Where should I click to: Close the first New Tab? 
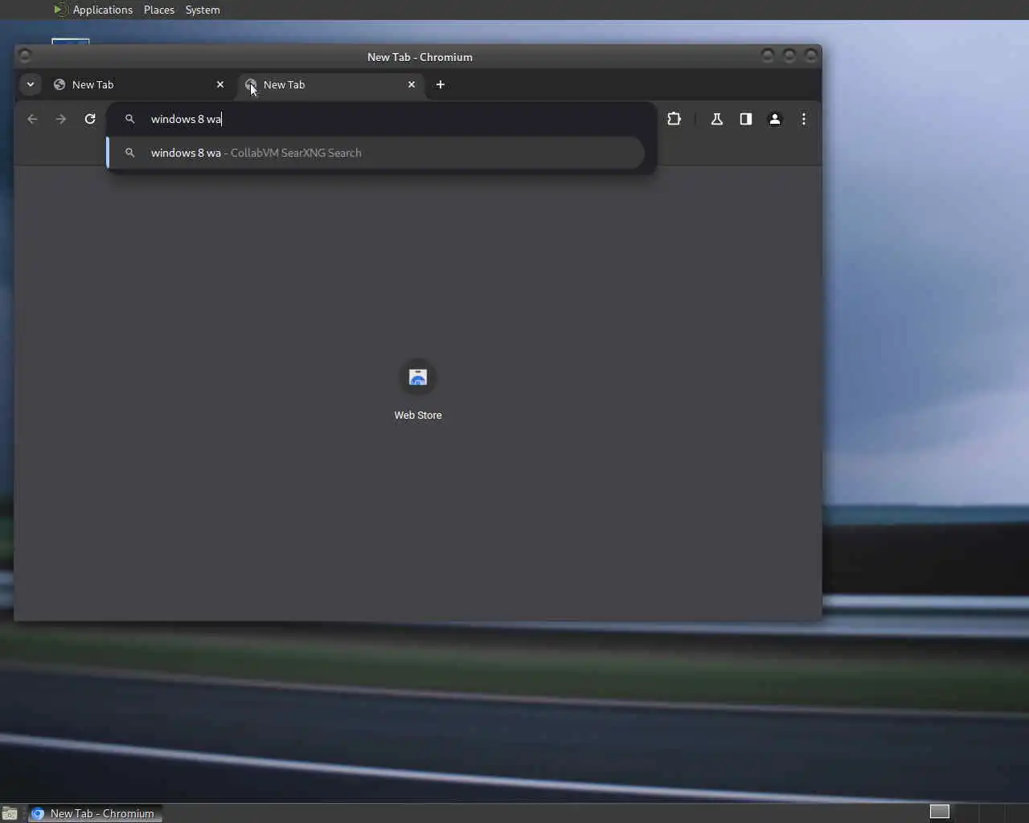click(x=220, y=84)
